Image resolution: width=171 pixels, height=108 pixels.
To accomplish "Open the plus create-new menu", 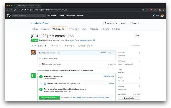I will pos(157,16).
